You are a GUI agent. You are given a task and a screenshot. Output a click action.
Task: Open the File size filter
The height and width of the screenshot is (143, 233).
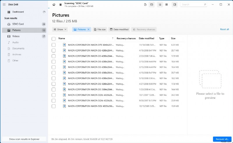[100, 29]
